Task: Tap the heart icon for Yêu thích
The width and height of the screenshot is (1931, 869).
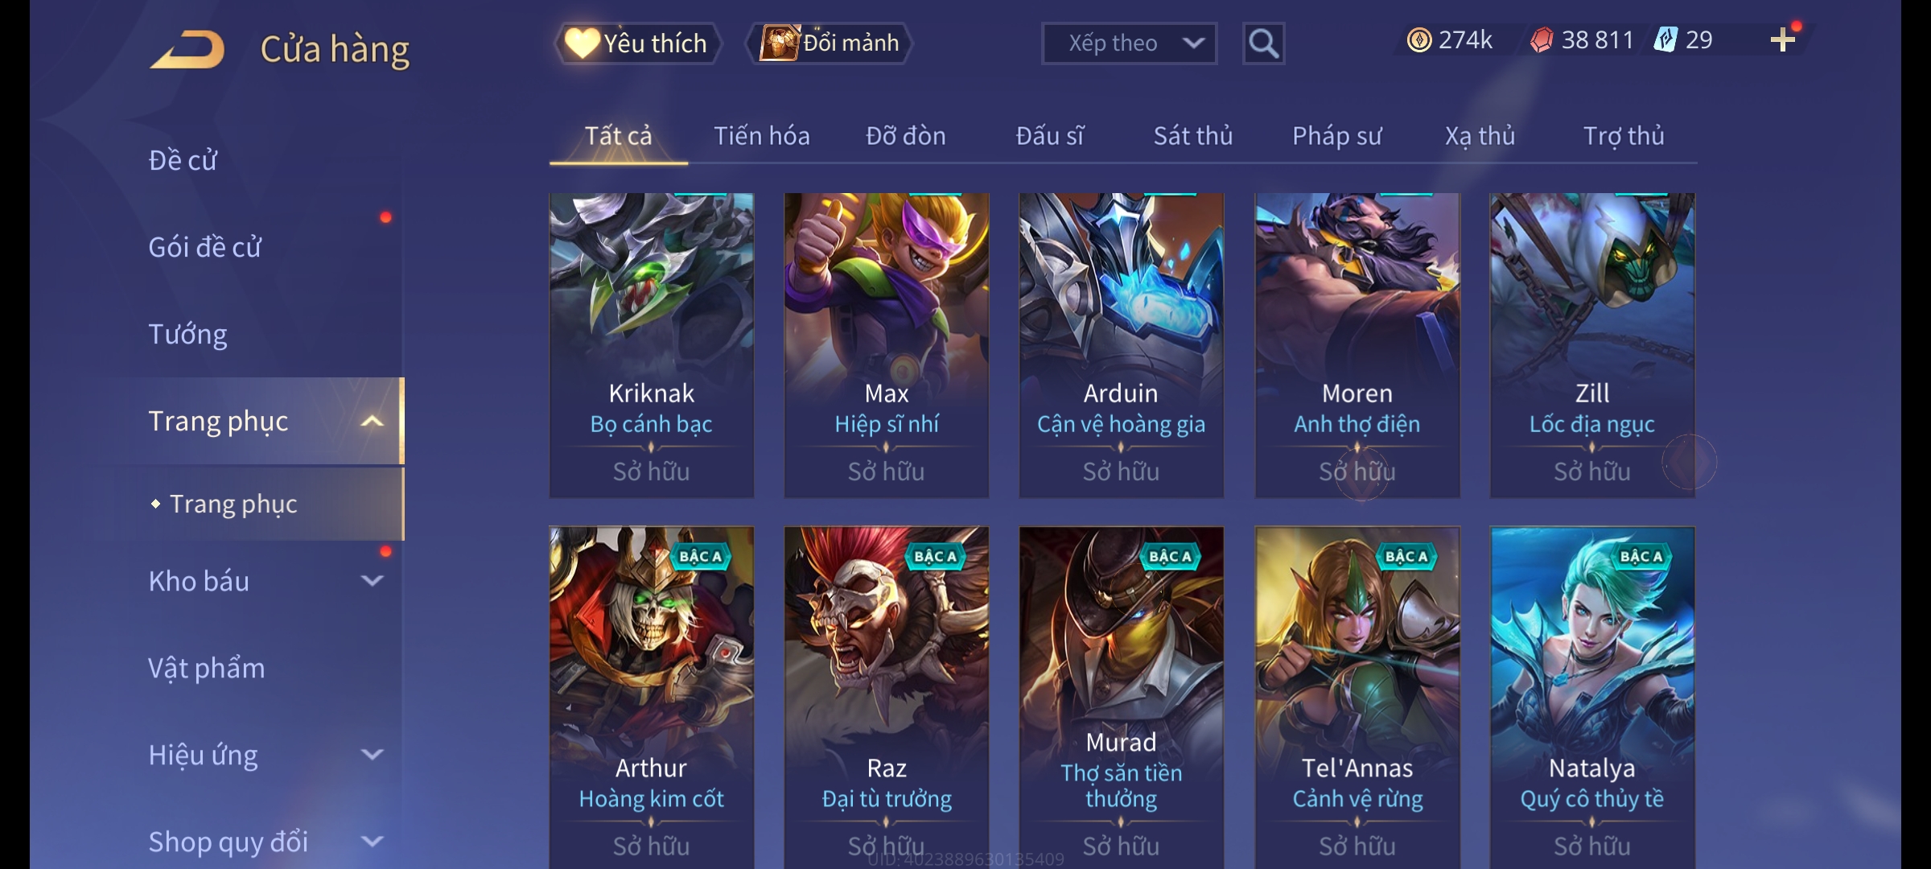Action: (x=581, y=43)
